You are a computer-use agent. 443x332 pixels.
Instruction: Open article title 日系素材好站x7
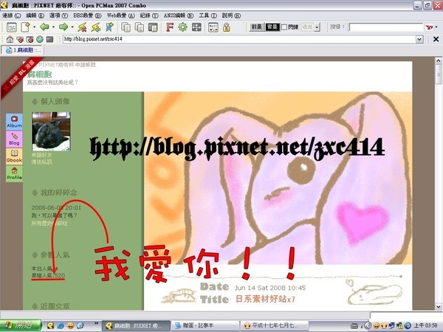(265, 299)
